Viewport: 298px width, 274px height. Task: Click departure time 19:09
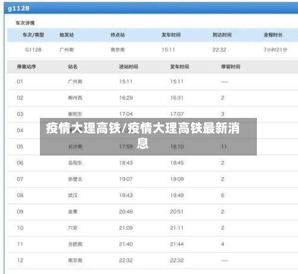pos(177,179)
